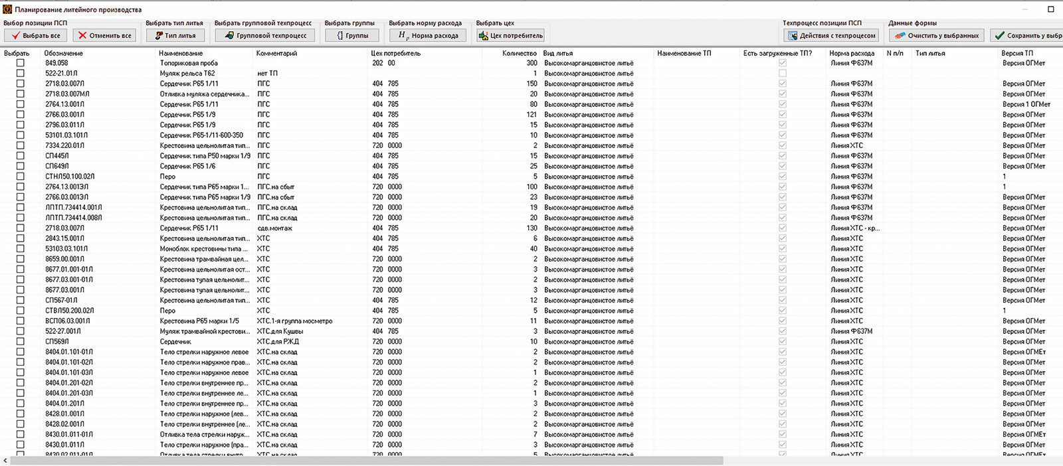This screenshot has height=466, width=1063.
Task: Select the designation 8428.02.001Л
Action: point(64,424)
